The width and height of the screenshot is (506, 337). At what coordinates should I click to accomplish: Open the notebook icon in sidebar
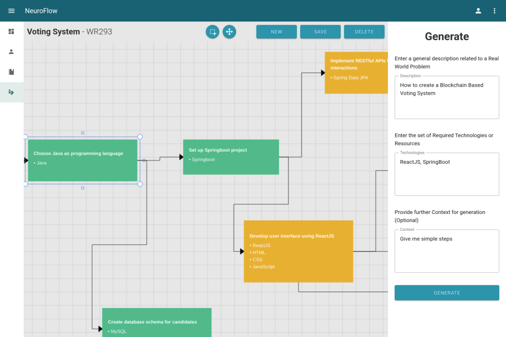(11, 72)
